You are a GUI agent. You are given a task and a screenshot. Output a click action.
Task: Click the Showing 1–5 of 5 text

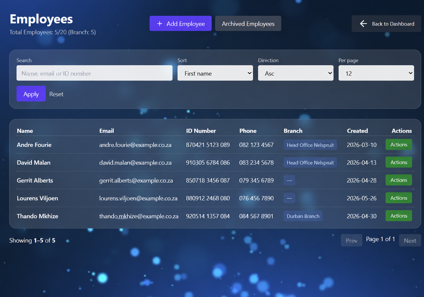(x=32, y=240)
